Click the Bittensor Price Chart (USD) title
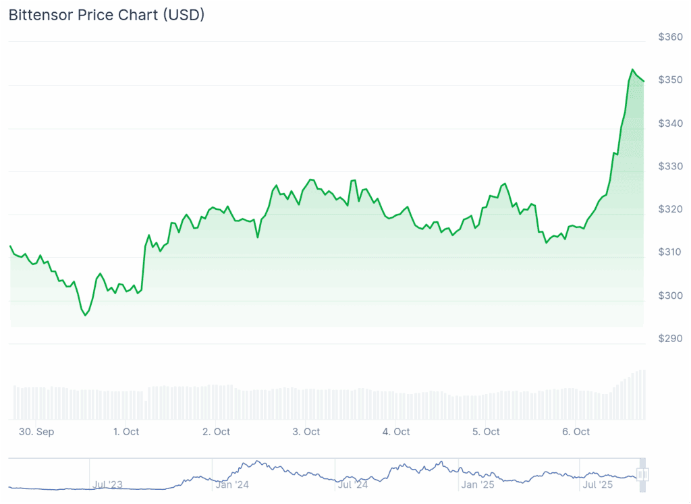Image resolution: width=691 pixels, height=504 pixels. (x=107, y=15)
